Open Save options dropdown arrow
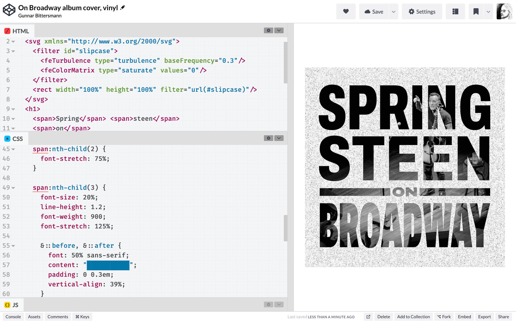This screenshot has height=322, width=516. [393, 12]
